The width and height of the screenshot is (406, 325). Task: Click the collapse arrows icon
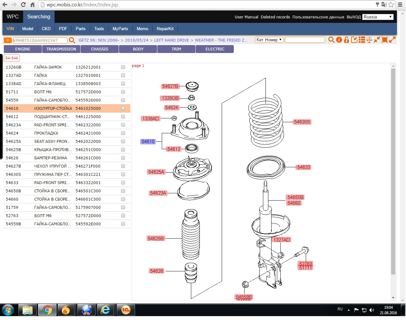(x=377, y=40)
